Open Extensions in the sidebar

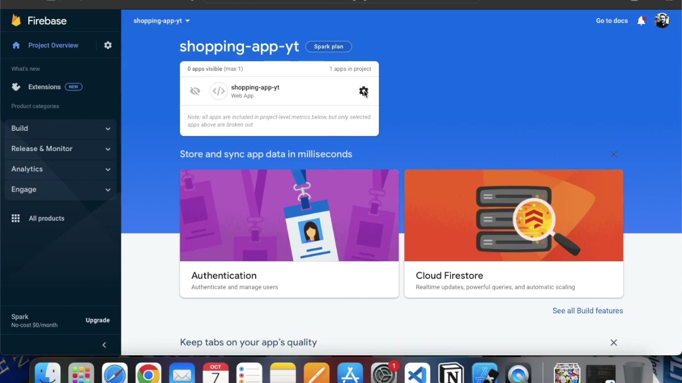pyautogui.click(x=44, y=87)
